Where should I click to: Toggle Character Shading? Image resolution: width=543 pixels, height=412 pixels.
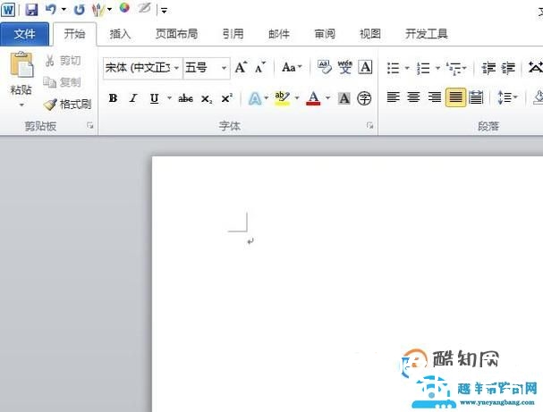point(344,98)
